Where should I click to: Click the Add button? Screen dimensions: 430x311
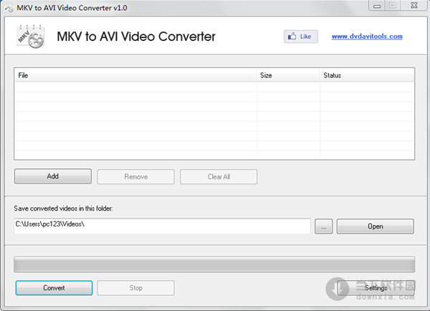[x=53, y=176]
